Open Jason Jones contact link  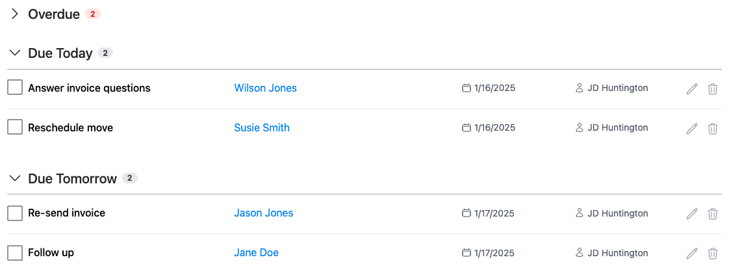click(264, 213)
